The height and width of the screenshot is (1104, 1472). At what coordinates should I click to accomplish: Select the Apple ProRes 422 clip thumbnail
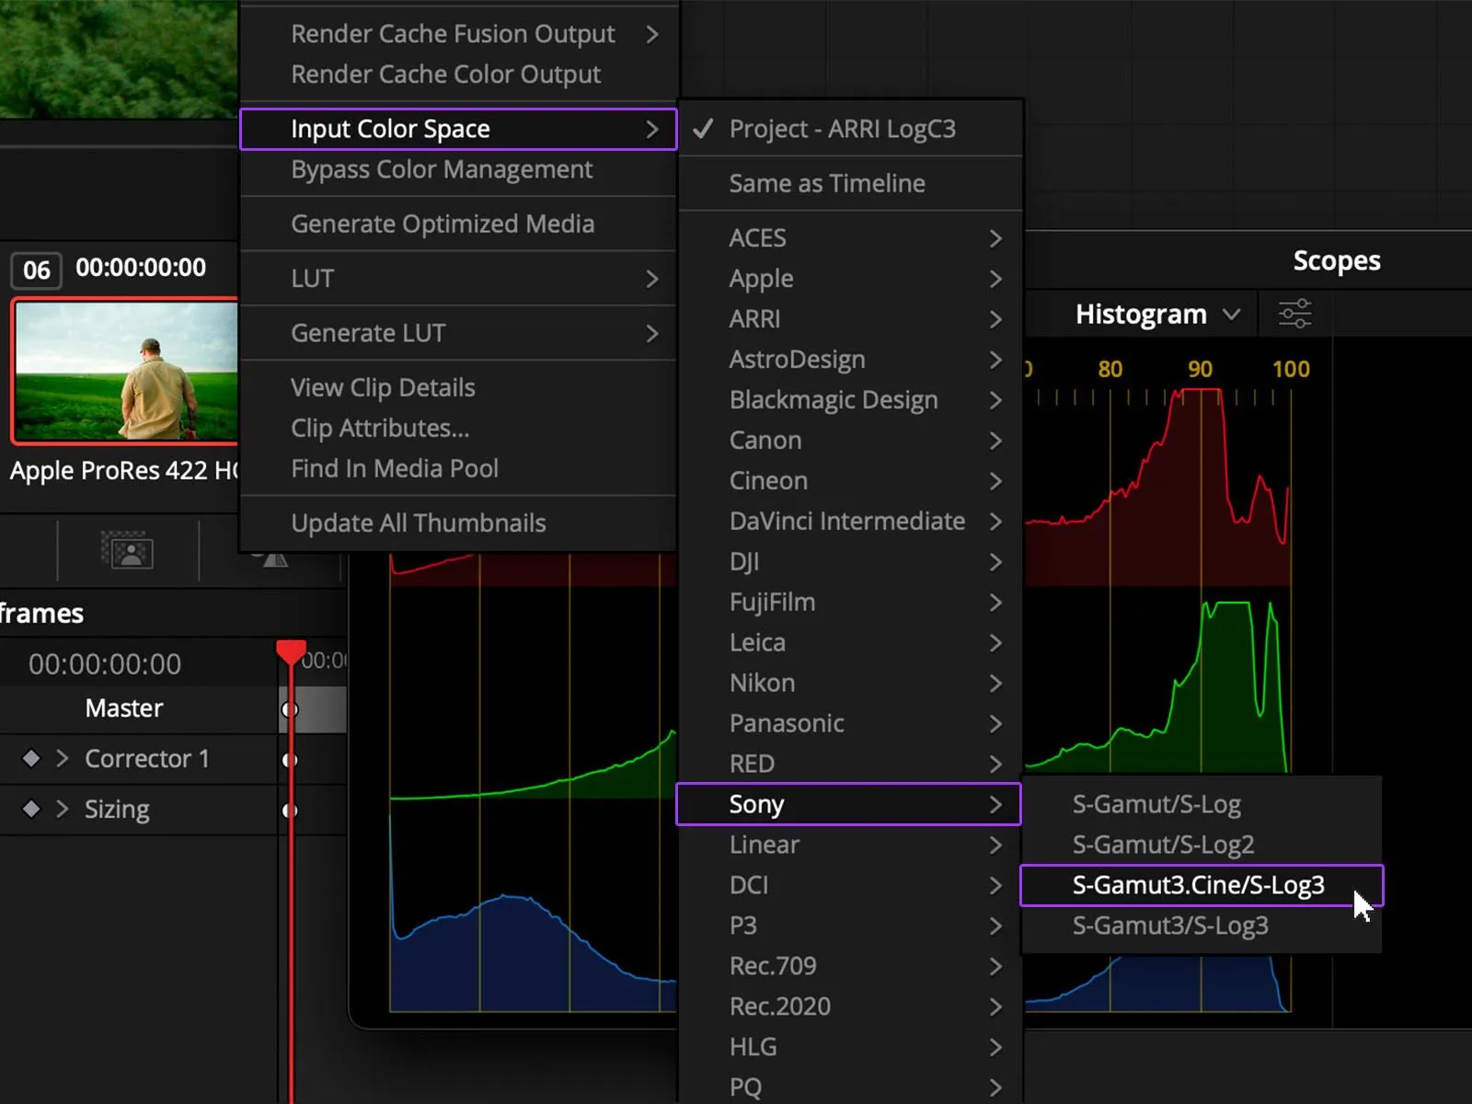[126, 372]
